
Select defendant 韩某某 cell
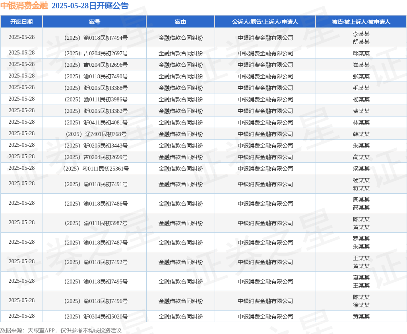click(x=361, y=134)
